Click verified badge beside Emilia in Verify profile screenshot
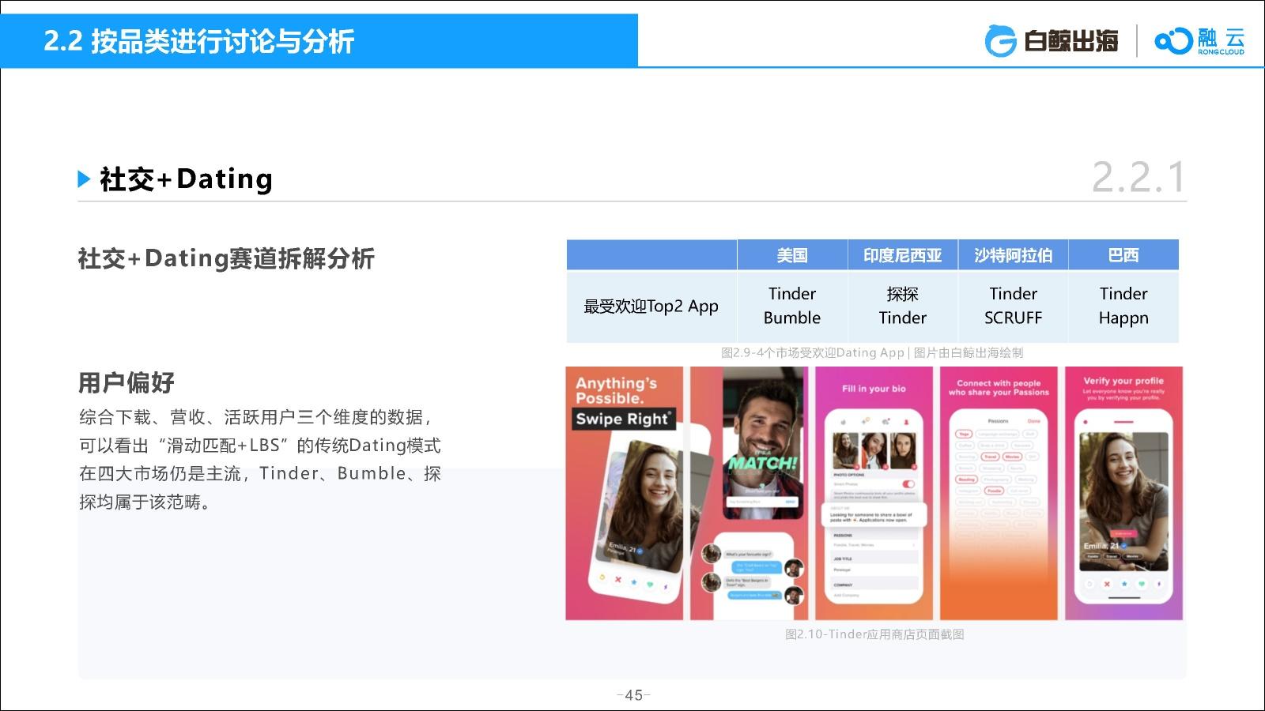This screenshot has height=711, width=1265. pos(1126,545)
